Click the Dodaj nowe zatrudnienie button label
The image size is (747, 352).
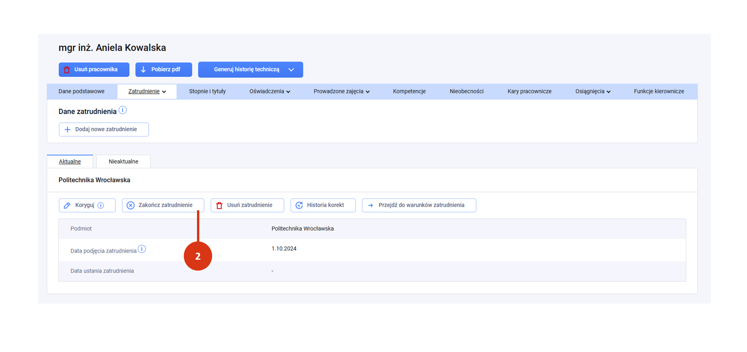point(106,129)
